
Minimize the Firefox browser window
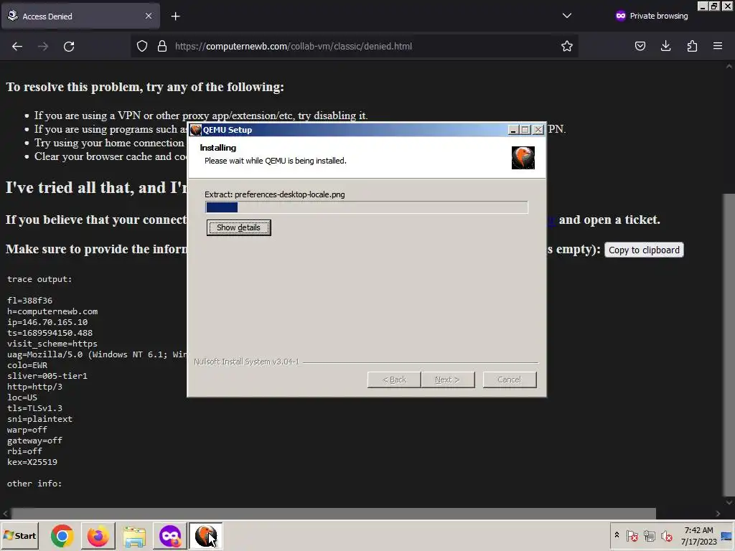tap(702, 6)
